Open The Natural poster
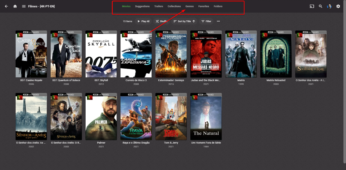 (206, 116)
